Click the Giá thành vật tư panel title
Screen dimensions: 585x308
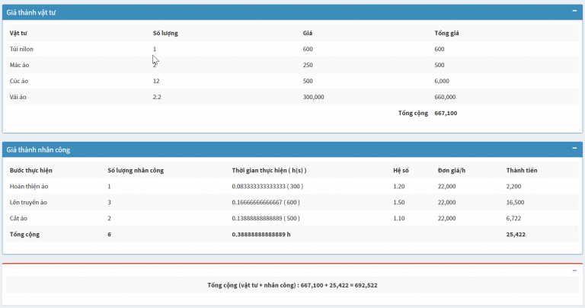tap(32, 12)
